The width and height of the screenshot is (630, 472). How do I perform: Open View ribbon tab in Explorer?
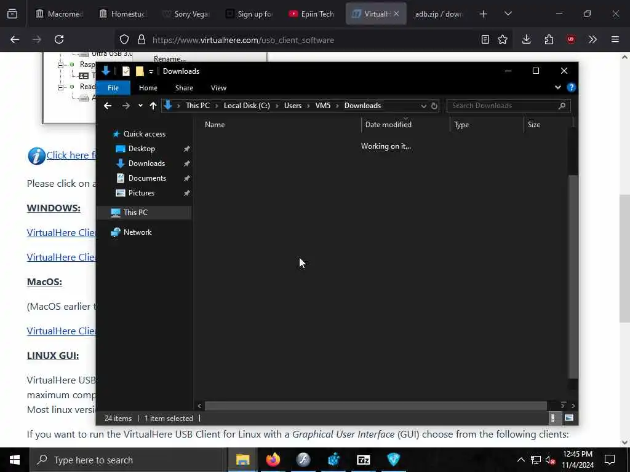tap(218, 88)
